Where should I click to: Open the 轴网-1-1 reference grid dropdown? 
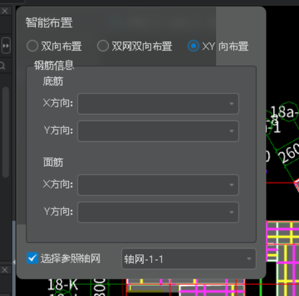pos(189,259)
